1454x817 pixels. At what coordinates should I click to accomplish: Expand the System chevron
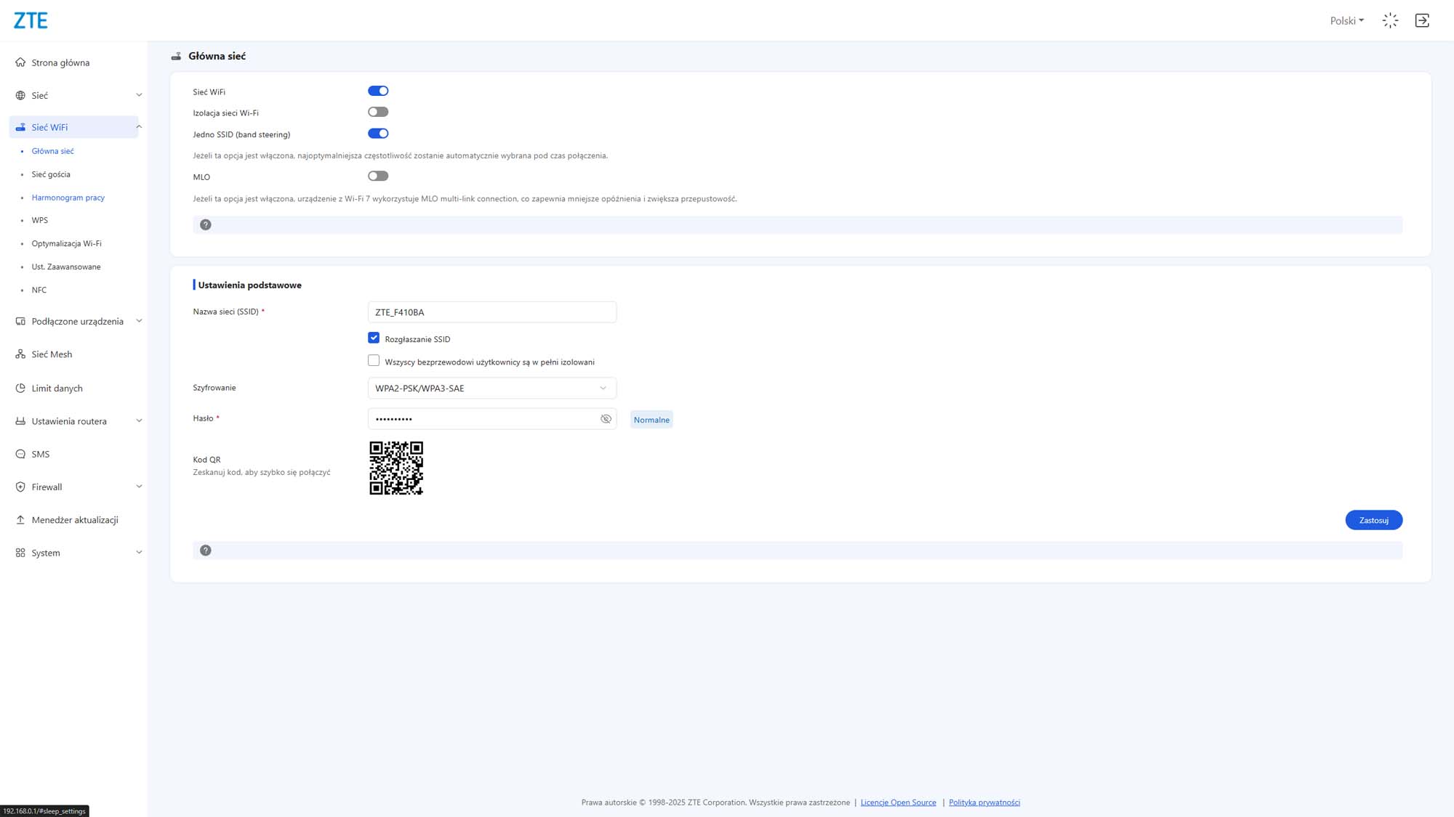pos(139,553)
